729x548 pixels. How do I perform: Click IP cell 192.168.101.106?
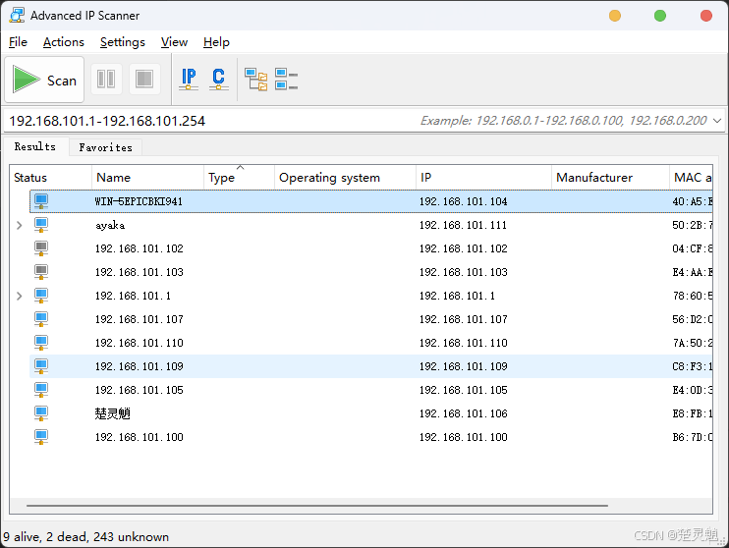[463, 413]
